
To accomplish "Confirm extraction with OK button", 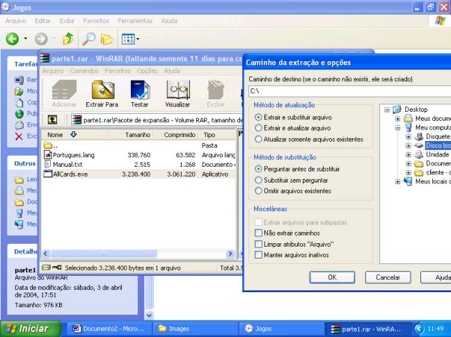I will (332, 277).
